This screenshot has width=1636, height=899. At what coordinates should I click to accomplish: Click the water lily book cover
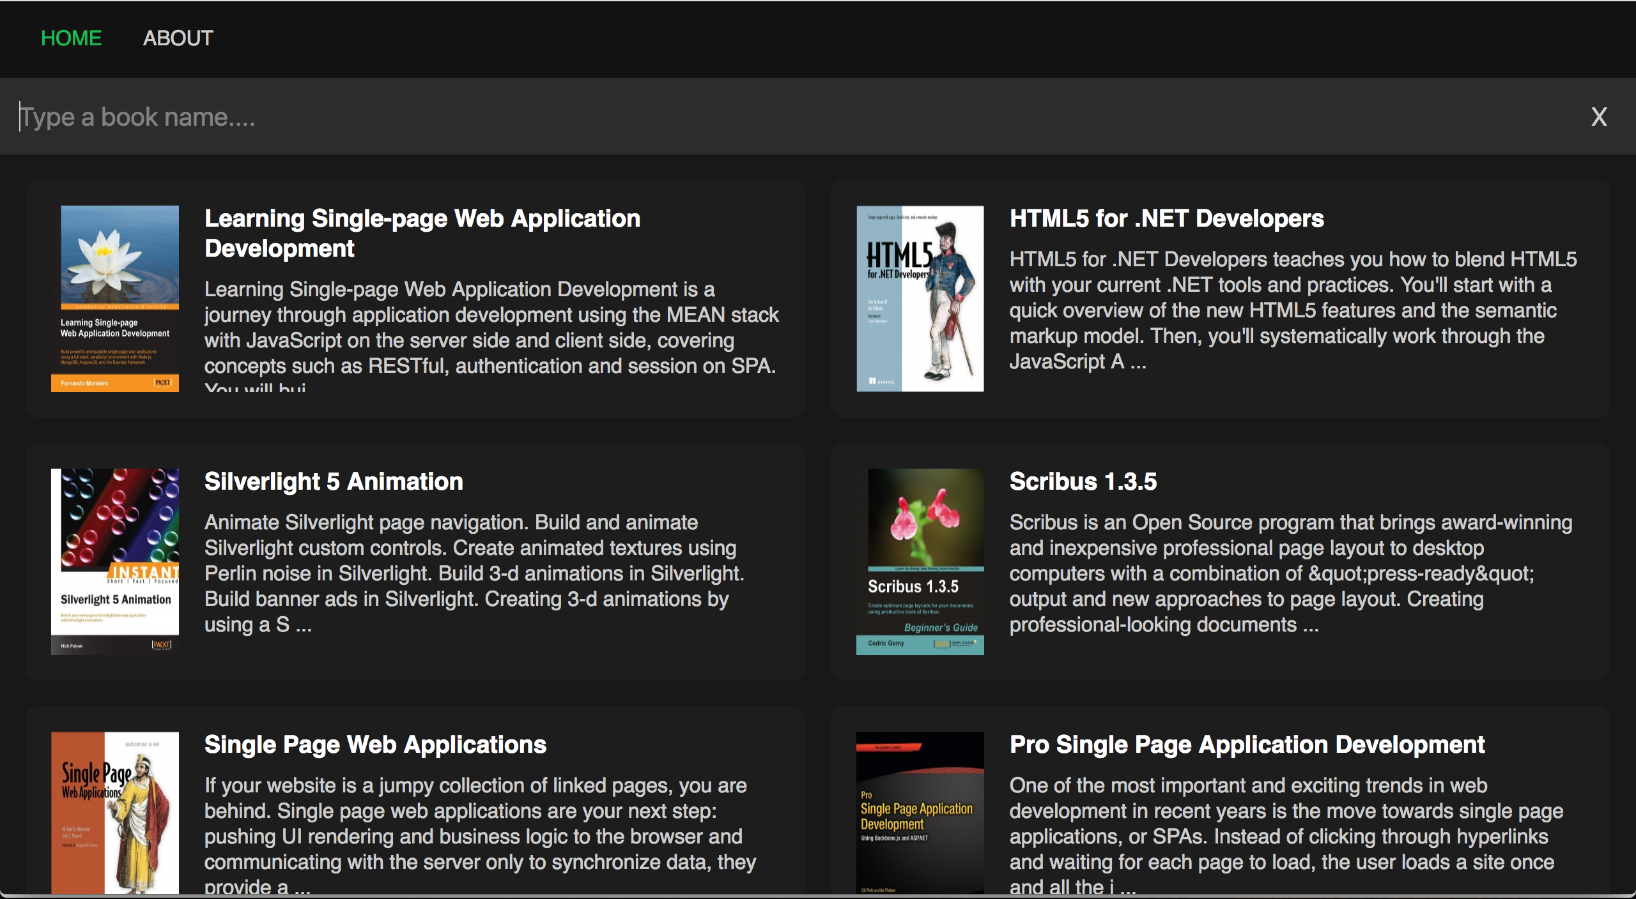pyautogui.click(x=115, y=298)
